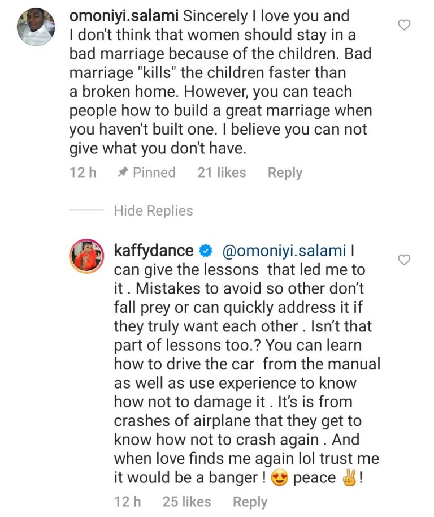This screenshot has height=517, width=434.
Task: Like kaffydance's reply with the heart
Action: pyautogui.click(x=404, y=260)
